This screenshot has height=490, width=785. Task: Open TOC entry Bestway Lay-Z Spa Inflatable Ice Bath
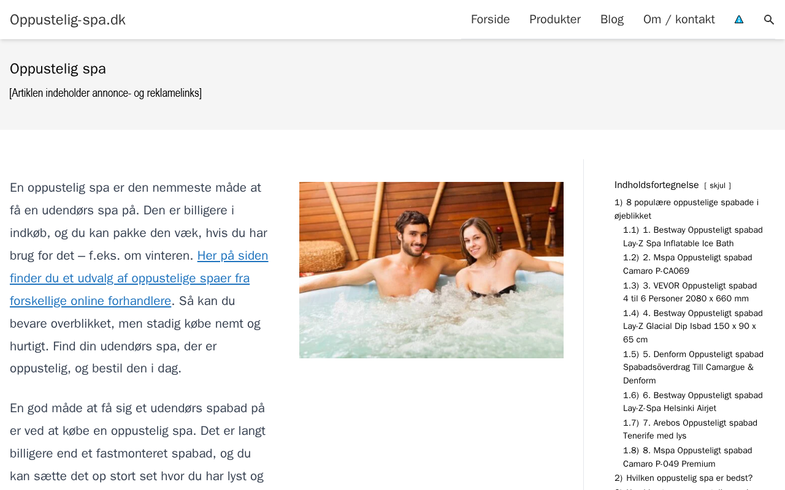click(x=693, y=236)
